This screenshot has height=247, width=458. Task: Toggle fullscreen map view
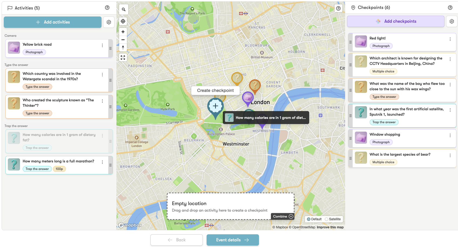[123, 58]
